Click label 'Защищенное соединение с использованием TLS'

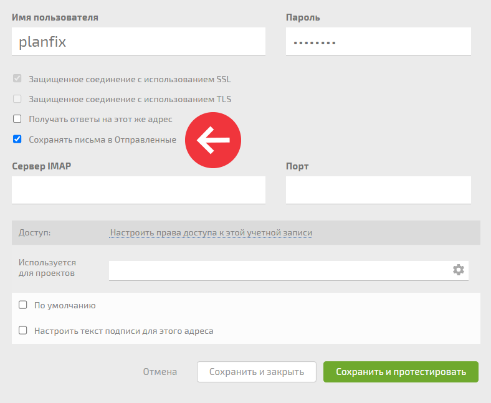130,99
